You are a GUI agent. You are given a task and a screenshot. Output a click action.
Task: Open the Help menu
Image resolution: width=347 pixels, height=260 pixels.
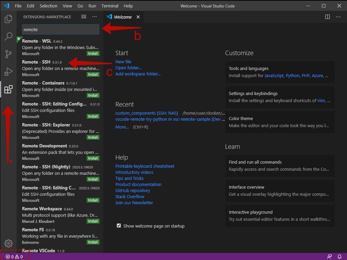128,6
